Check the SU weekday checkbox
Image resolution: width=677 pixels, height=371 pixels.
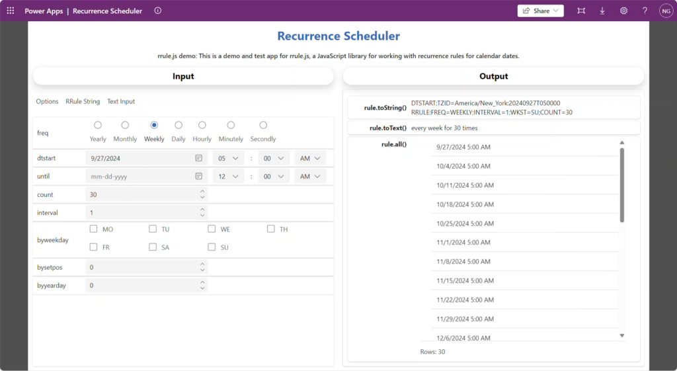click(212, 247)
